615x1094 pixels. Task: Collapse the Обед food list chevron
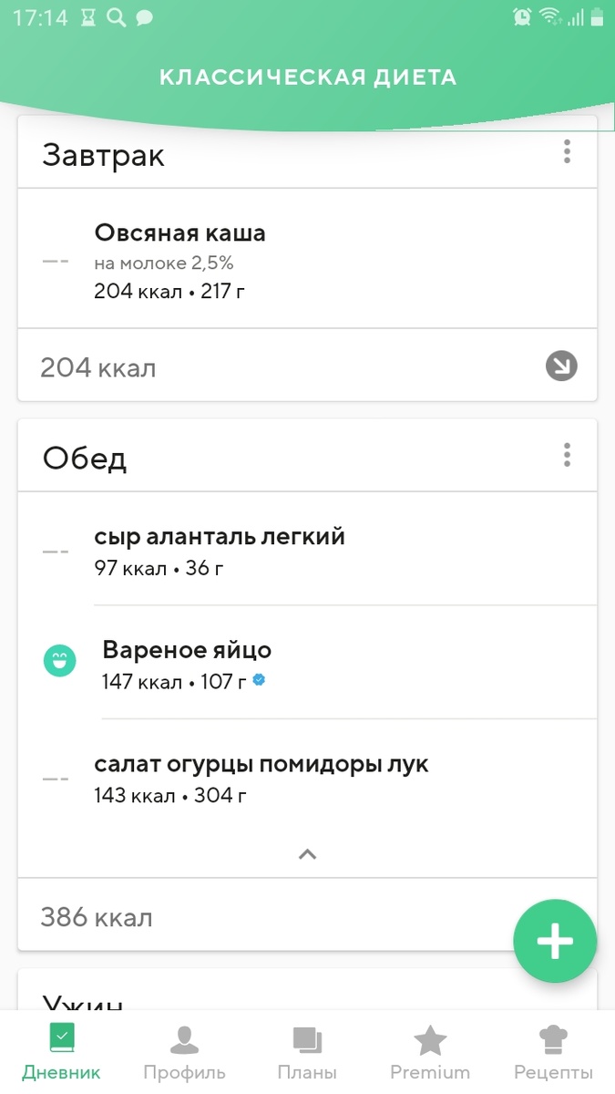[x=307, y=854]
